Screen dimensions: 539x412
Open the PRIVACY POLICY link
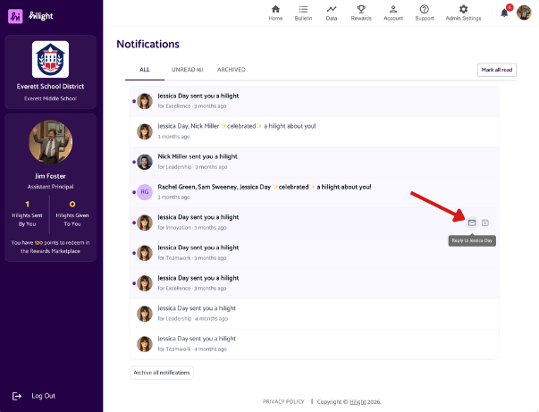pos(283,401)
